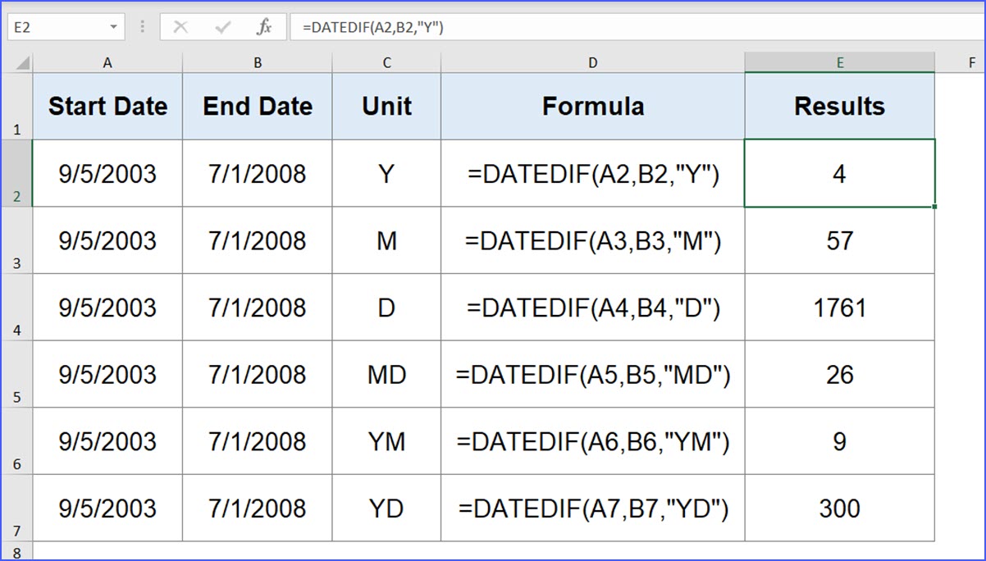This screenshot has height=561, width=986.
Task: Click the cell showing result 300
Action: (x=839, y=508)
